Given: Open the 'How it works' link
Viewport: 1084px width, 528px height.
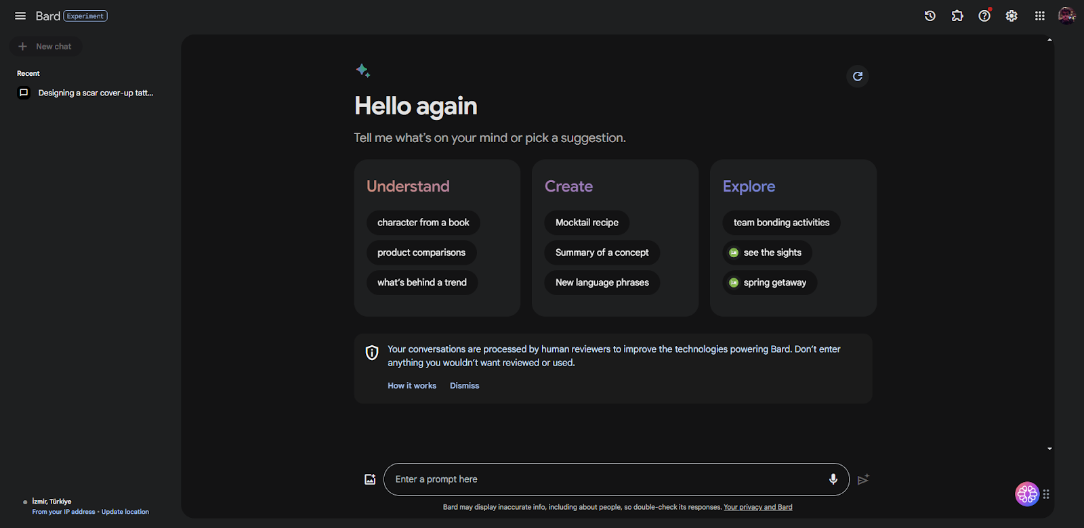Looking at the screenshot, I should (412, 386).
